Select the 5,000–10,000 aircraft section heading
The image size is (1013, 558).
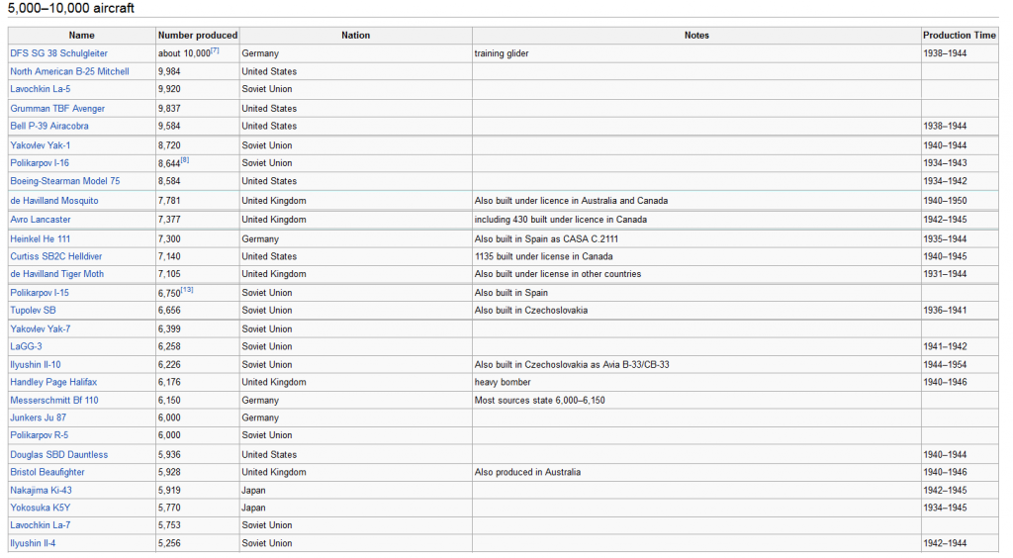[x=71, y=8]
